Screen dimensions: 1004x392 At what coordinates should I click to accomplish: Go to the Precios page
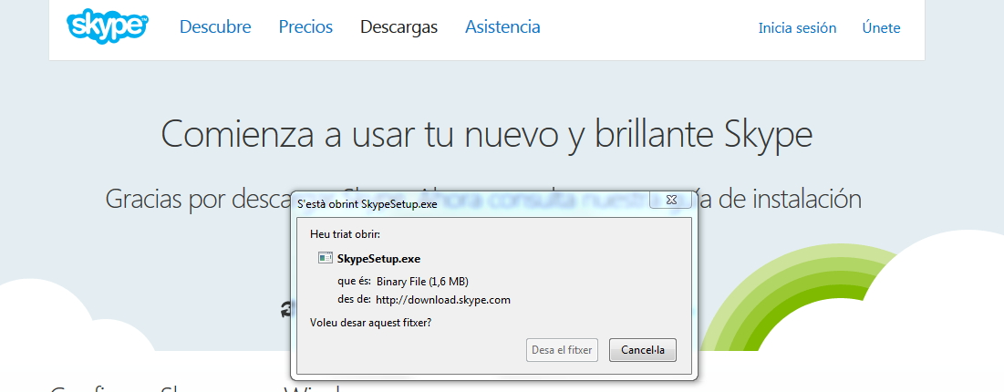pyautogui.click(x=305, y=27)
